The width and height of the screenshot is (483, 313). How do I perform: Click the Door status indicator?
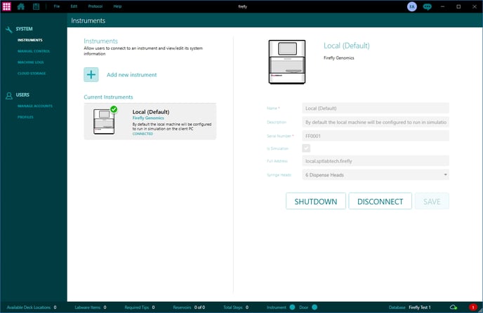315,307
